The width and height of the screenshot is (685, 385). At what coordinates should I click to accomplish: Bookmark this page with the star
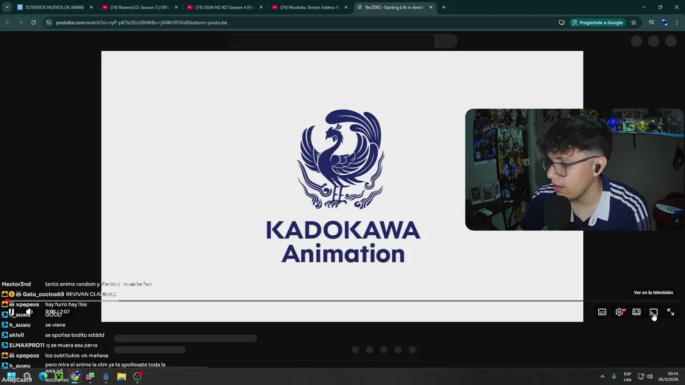click(634, 22)
